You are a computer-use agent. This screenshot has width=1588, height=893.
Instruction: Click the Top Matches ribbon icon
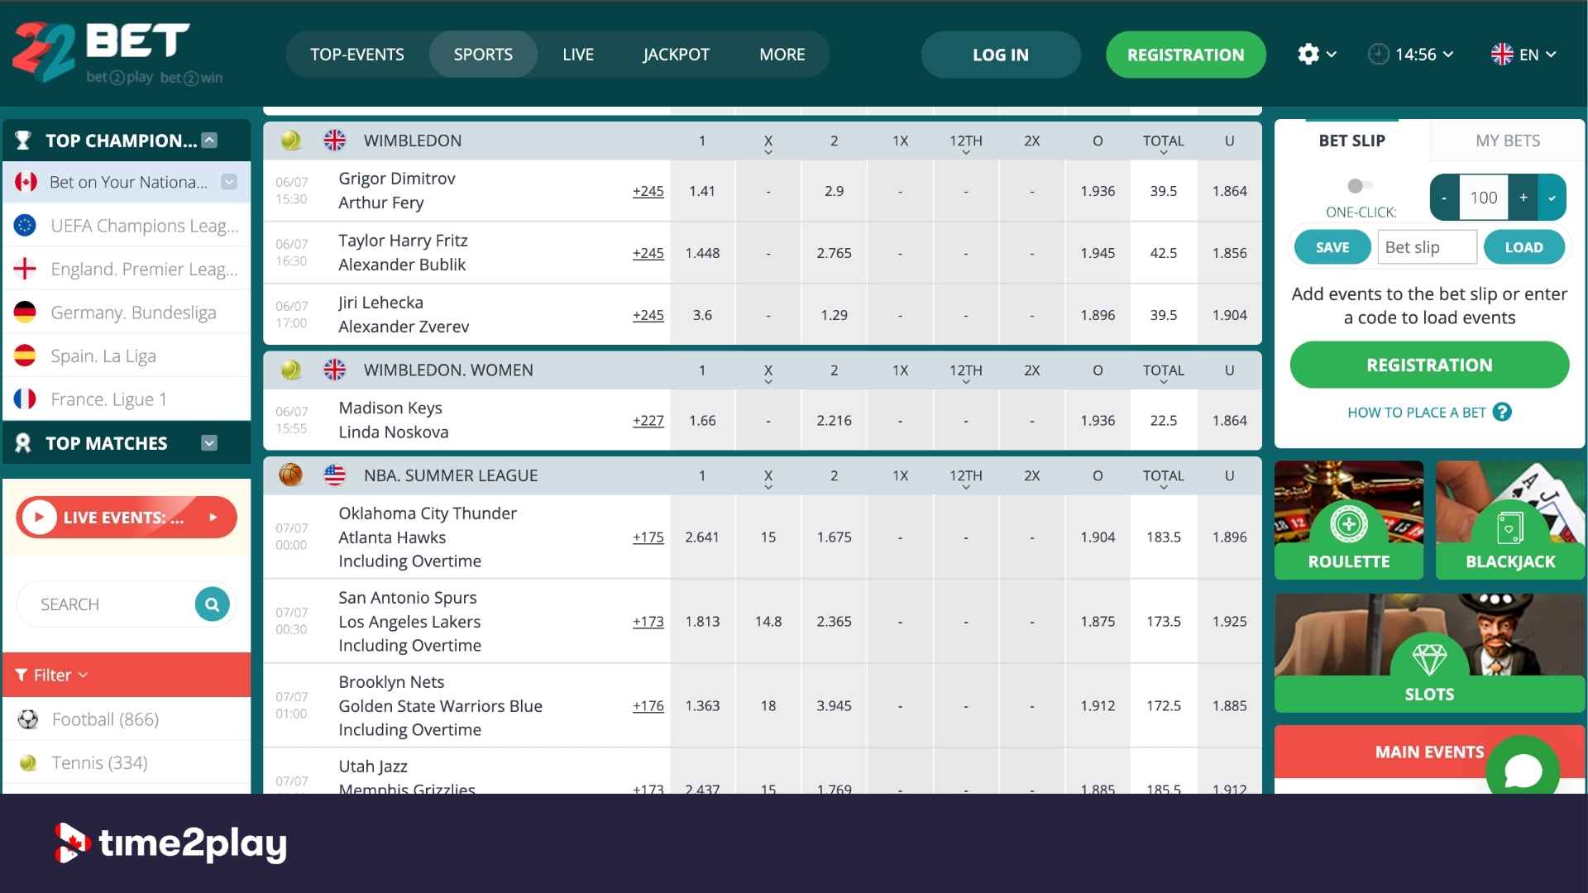[23, 443]
